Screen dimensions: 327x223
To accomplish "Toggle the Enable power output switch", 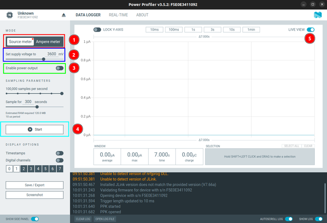I will point(60,68).
